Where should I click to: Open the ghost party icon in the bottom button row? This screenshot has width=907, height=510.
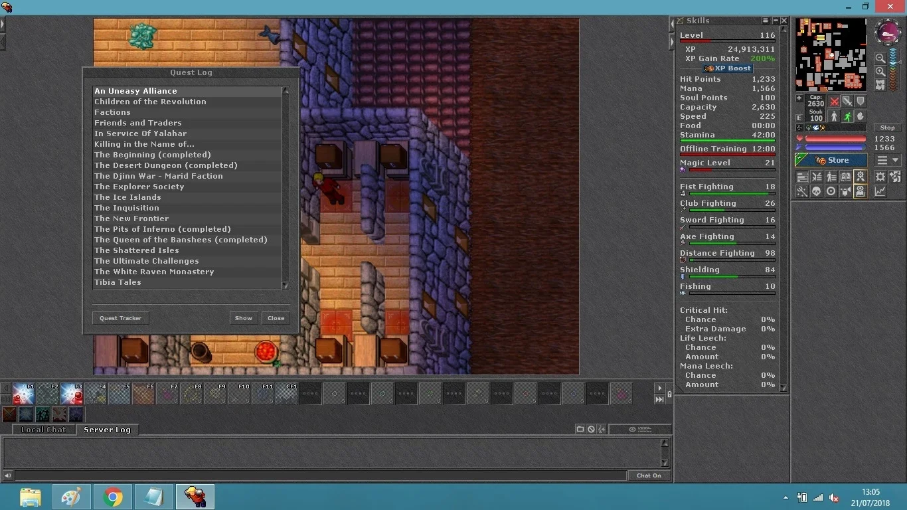pos(845,191)
